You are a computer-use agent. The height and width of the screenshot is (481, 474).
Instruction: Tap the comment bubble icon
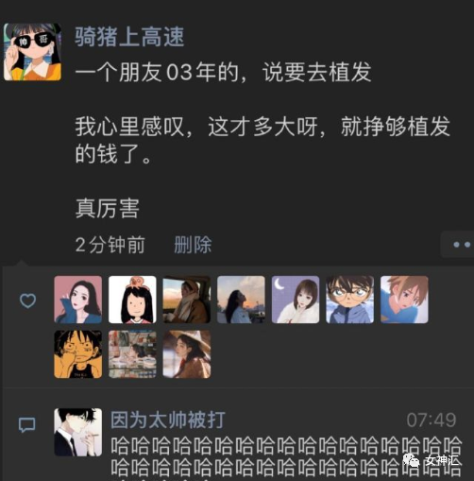pyautogui.click(x=26, y=425)
